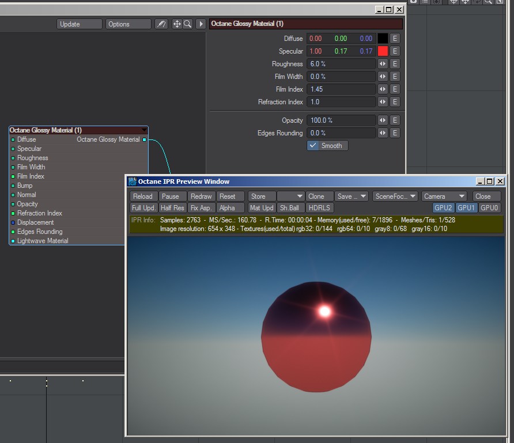Click the Close button in IPR toolbar
The width and height of the screenshot is (514, 443).
487,196
